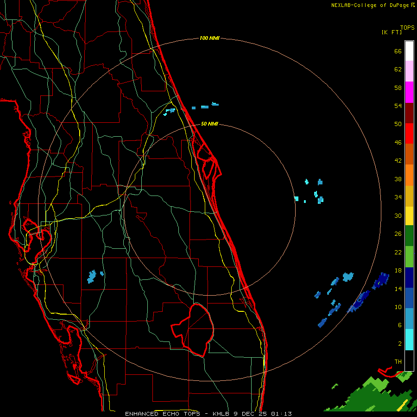Click the 42 value on the legend scale
This screenshot has height=417, width=417.
click(398, 161)
